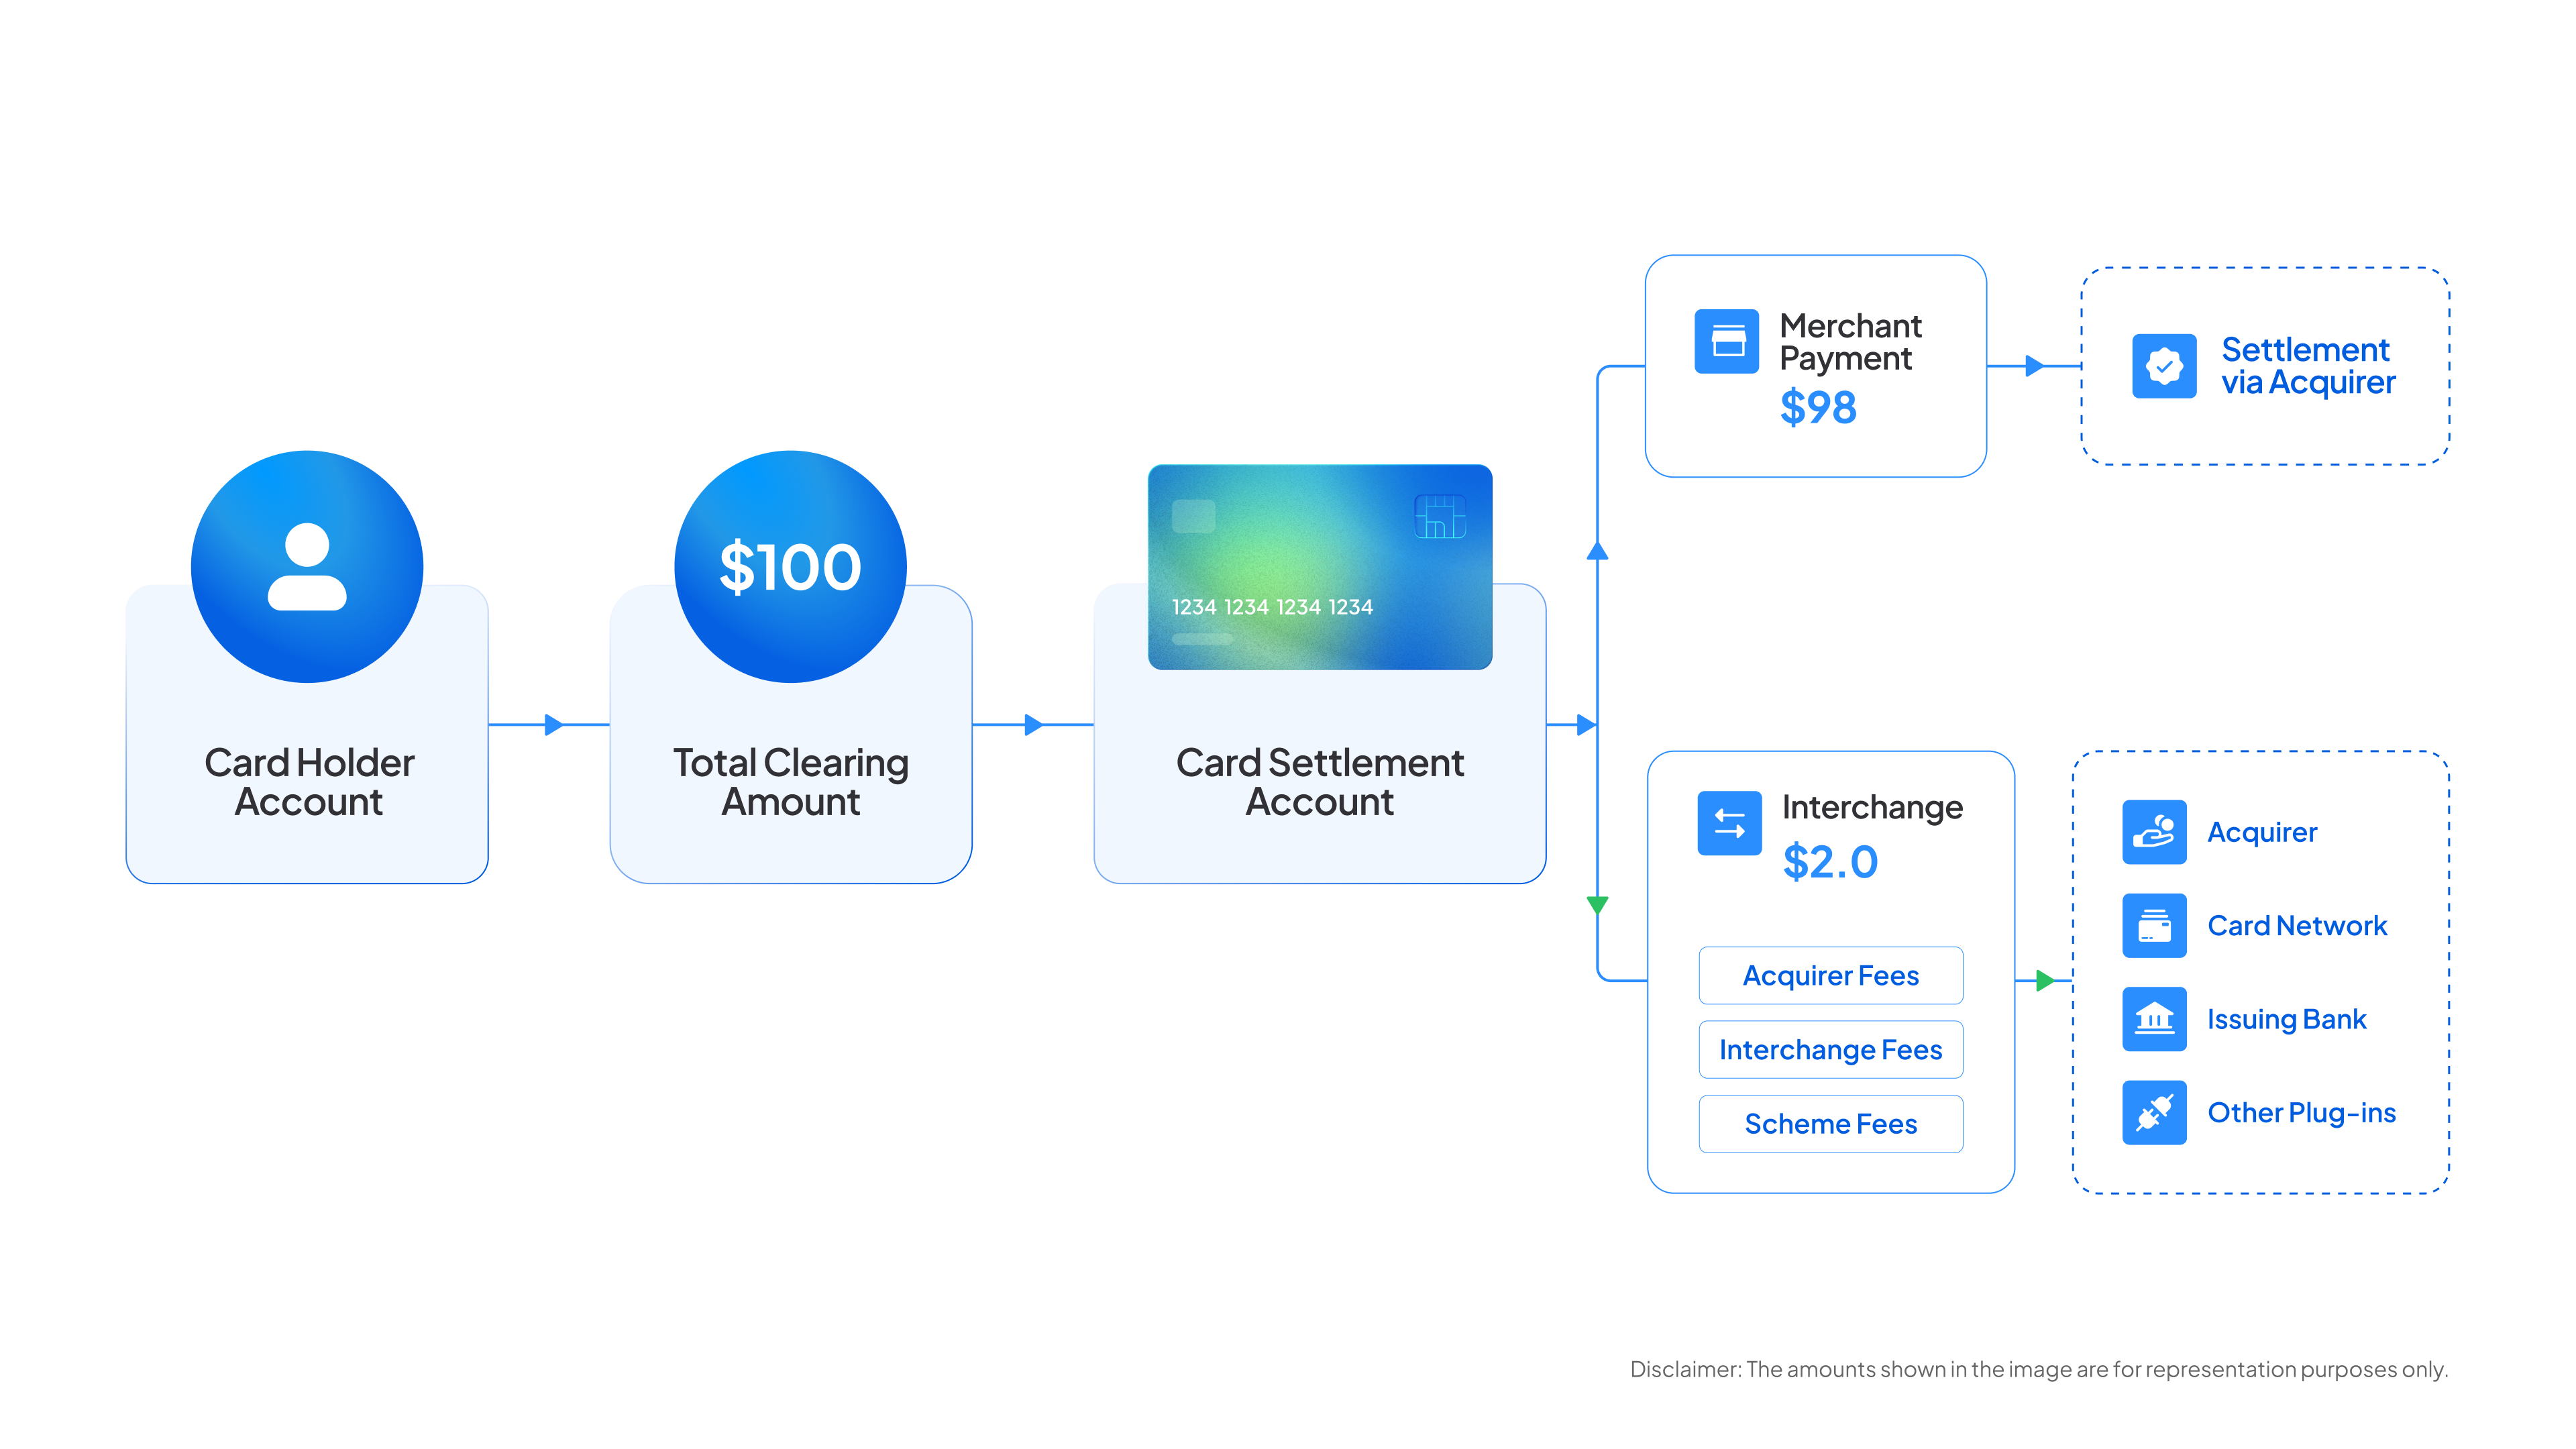This screenshot has height=1449, width=2576.
Task: Click the Merchant Payment storefront icon
Action: point(1727,342)
